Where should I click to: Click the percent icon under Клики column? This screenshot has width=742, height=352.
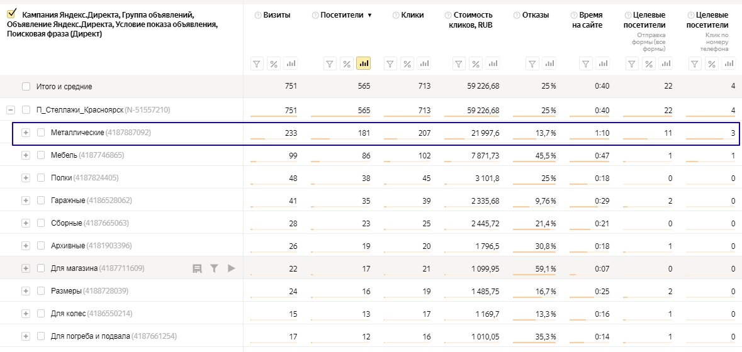407,63
